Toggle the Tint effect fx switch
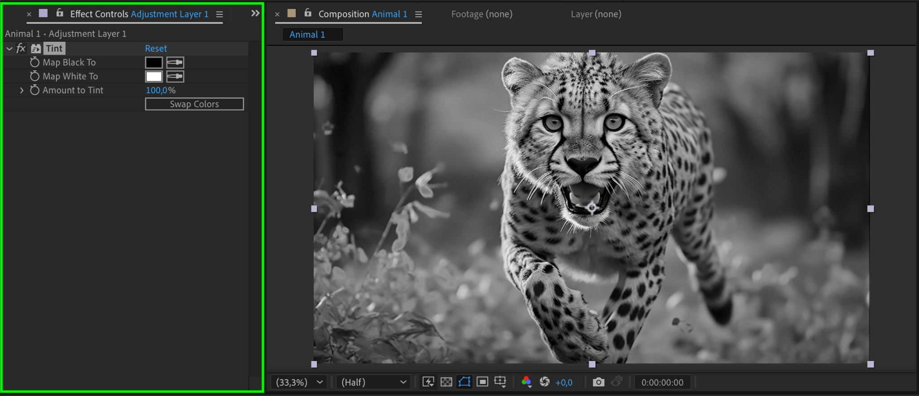 tap(21, 48)
